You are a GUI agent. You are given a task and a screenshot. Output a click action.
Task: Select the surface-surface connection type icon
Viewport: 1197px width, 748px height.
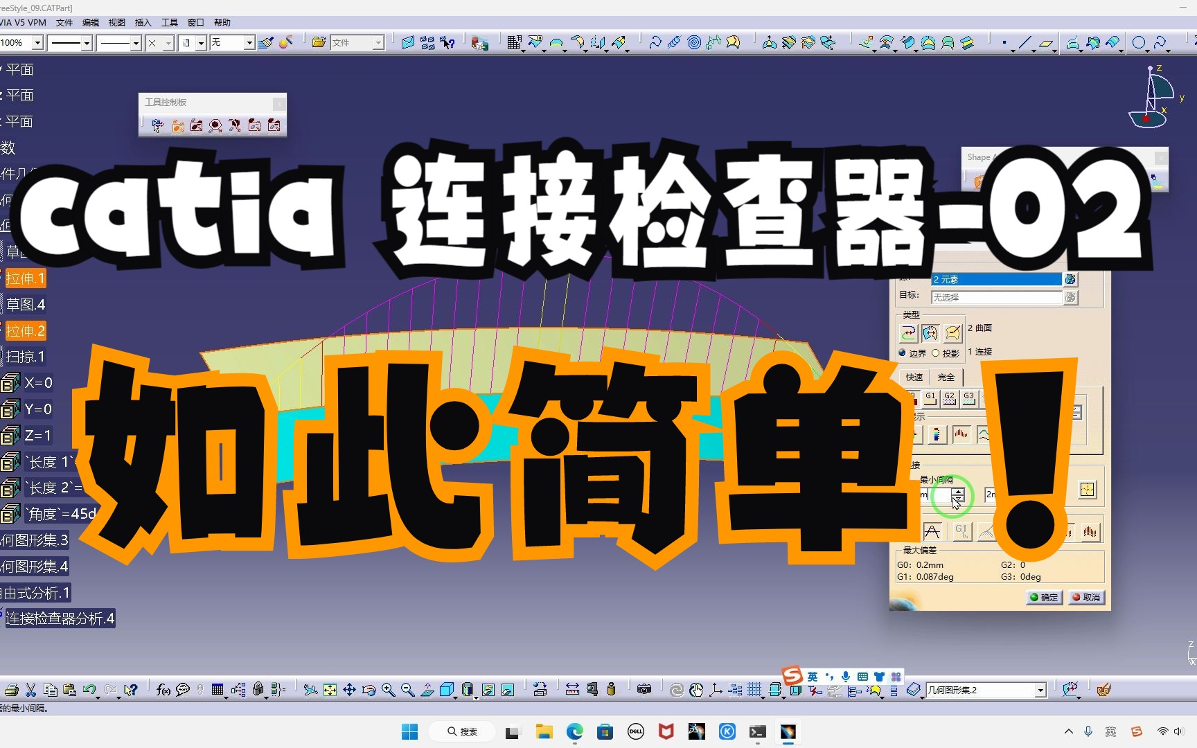coord(930,333)
